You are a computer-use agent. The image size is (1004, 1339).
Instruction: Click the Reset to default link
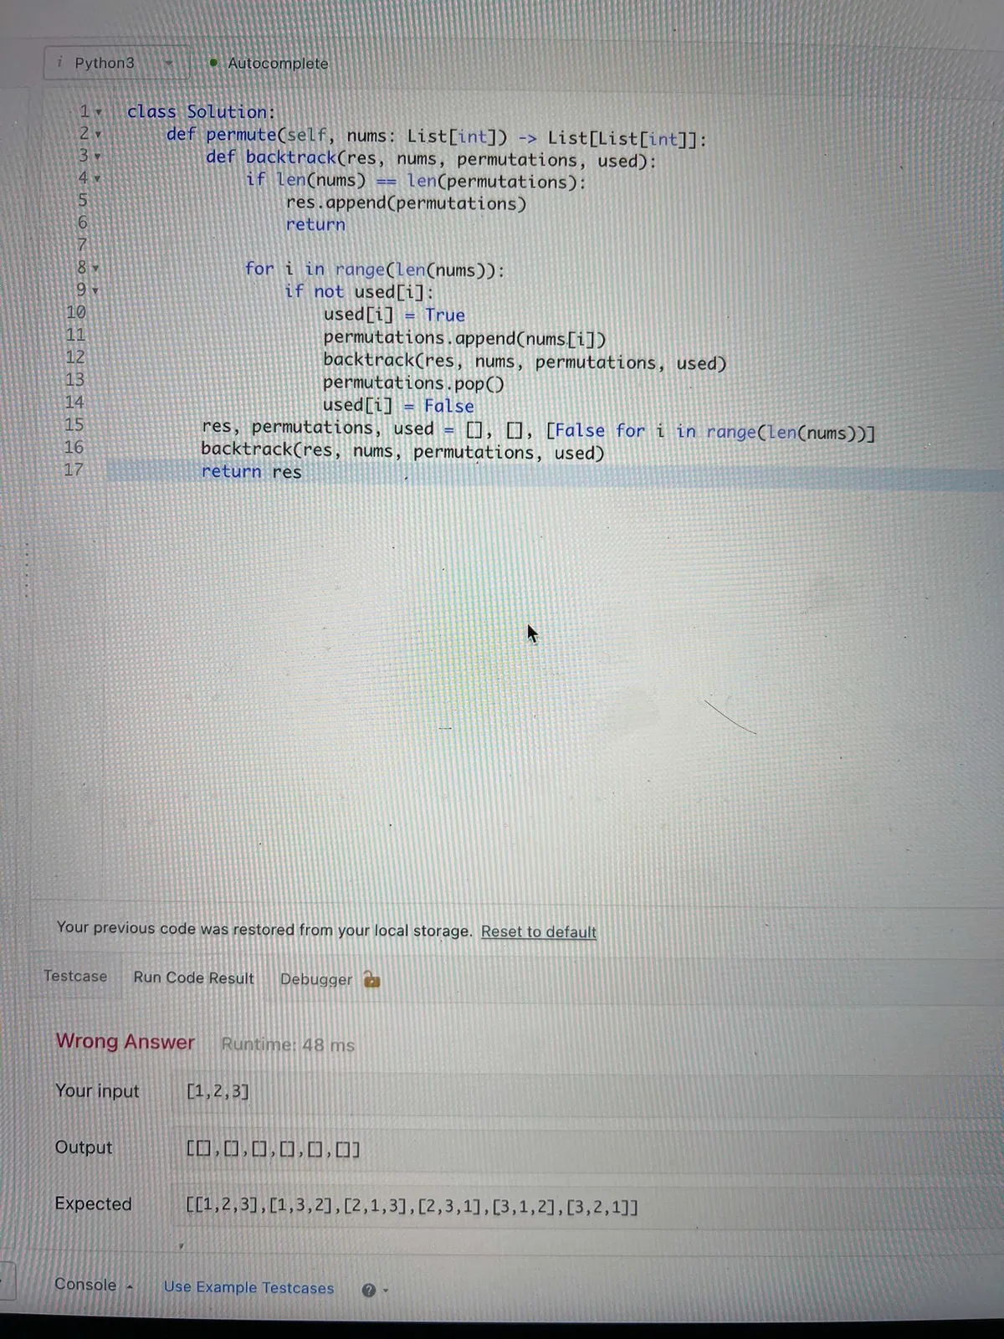(538, 931)
